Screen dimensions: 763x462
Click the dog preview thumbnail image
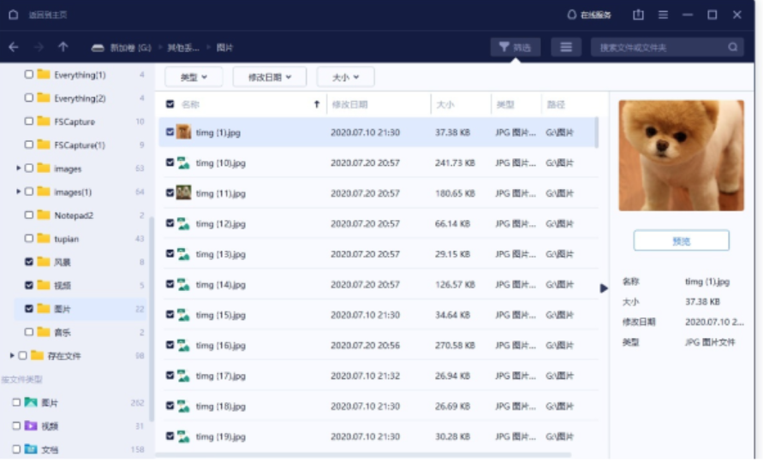(681, 154)
